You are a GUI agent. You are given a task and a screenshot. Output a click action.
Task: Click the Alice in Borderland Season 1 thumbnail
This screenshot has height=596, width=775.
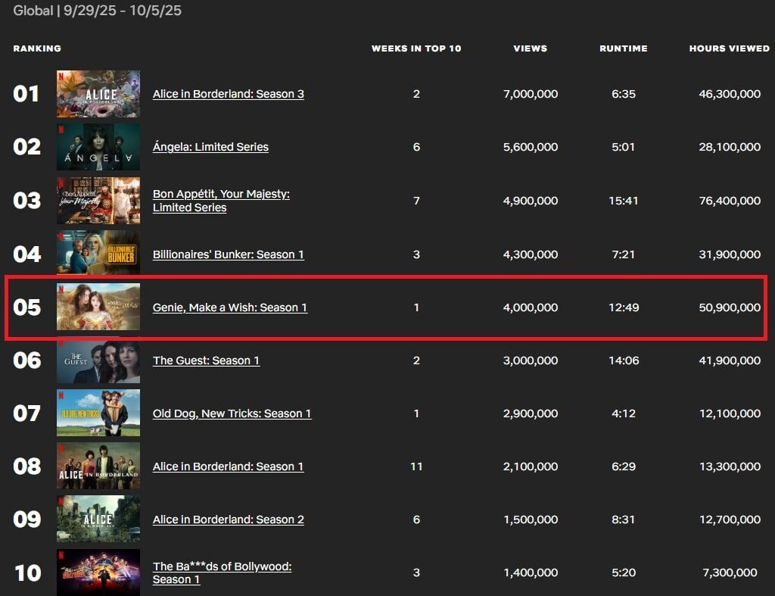pos(98,466)
